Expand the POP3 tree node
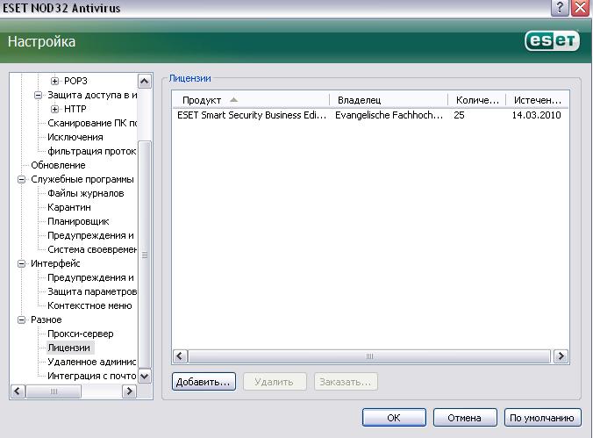Viewport: 593px width, 438px height. [x=54, y=81]
